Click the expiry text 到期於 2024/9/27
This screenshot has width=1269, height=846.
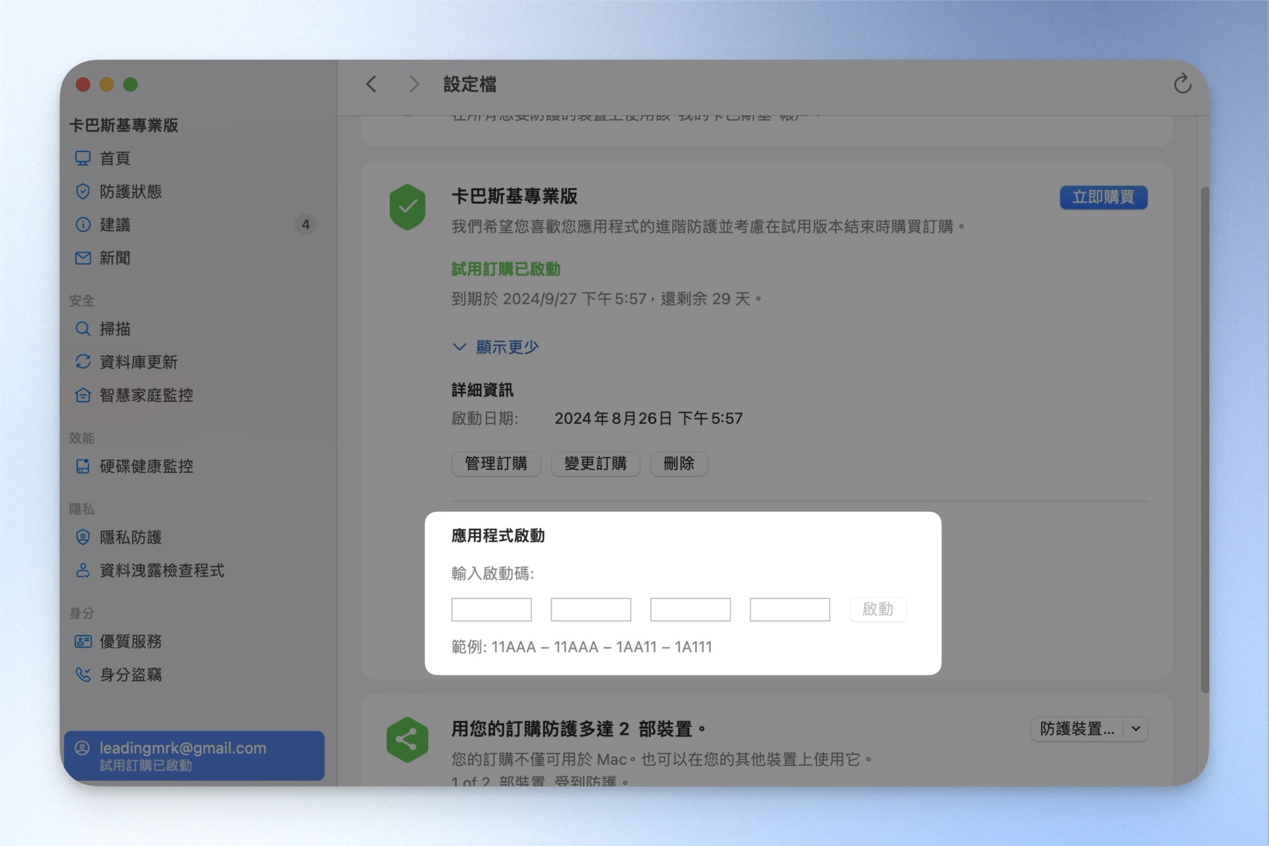pos(514,298)
